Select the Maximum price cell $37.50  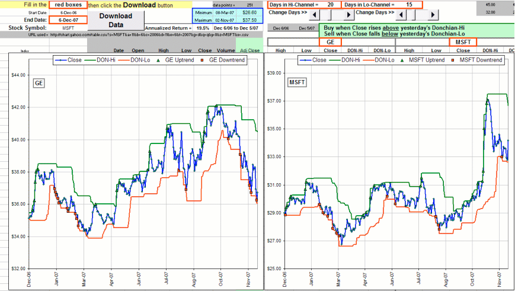[x=249, y=20]
